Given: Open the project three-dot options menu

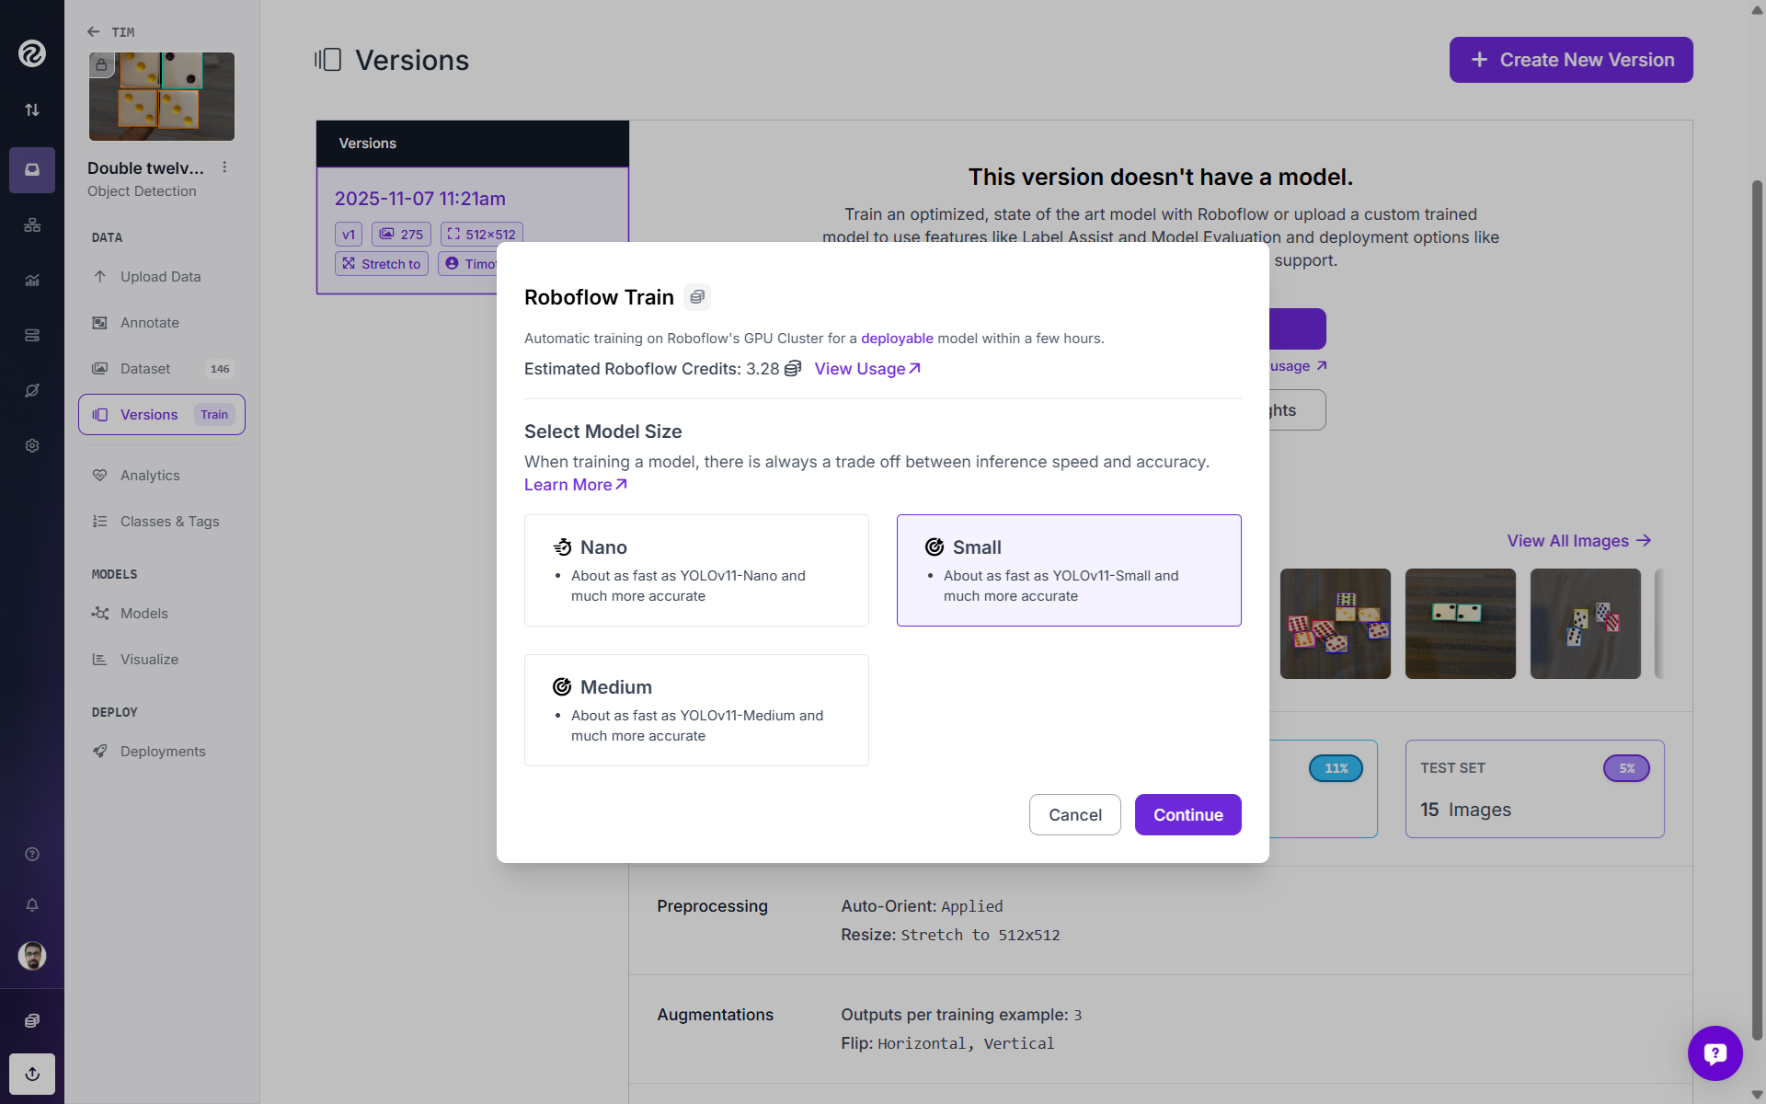Looking at the screenshot, I should pyautogui.click(x=224, y=167).
